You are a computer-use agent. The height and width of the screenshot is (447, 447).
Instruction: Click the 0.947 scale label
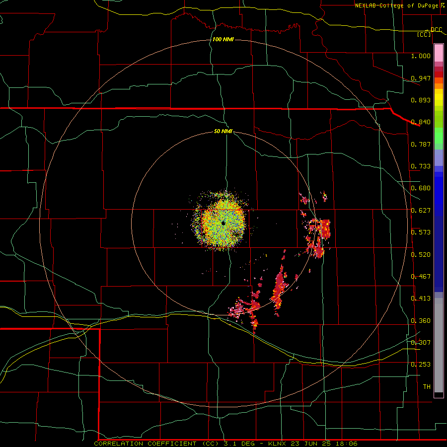point(421,78)
